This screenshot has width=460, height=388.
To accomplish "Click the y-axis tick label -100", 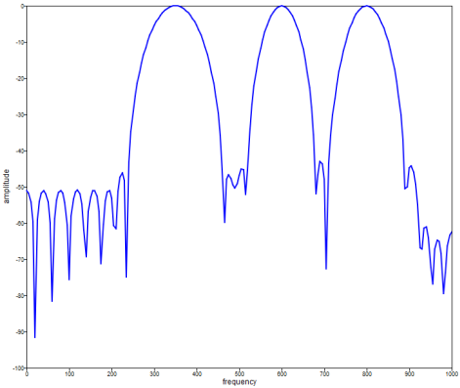I will [x=19, y=368].
